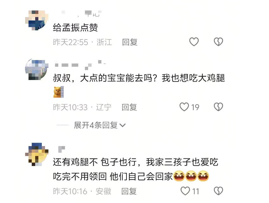Viewport: 269px width, 203px height.
Task: Expand the 4 hidden replies
Action: [99, 125]
